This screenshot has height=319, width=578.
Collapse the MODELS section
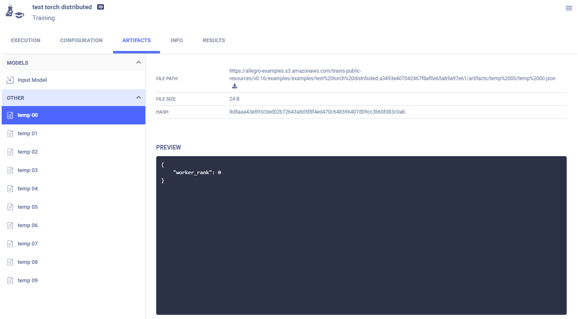click(139, 63)
